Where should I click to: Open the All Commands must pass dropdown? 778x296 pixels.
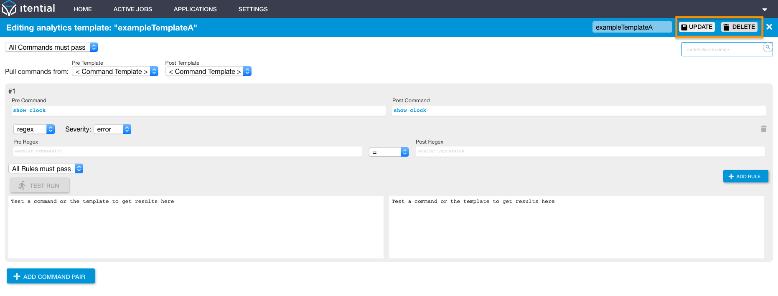coord(51,47)
